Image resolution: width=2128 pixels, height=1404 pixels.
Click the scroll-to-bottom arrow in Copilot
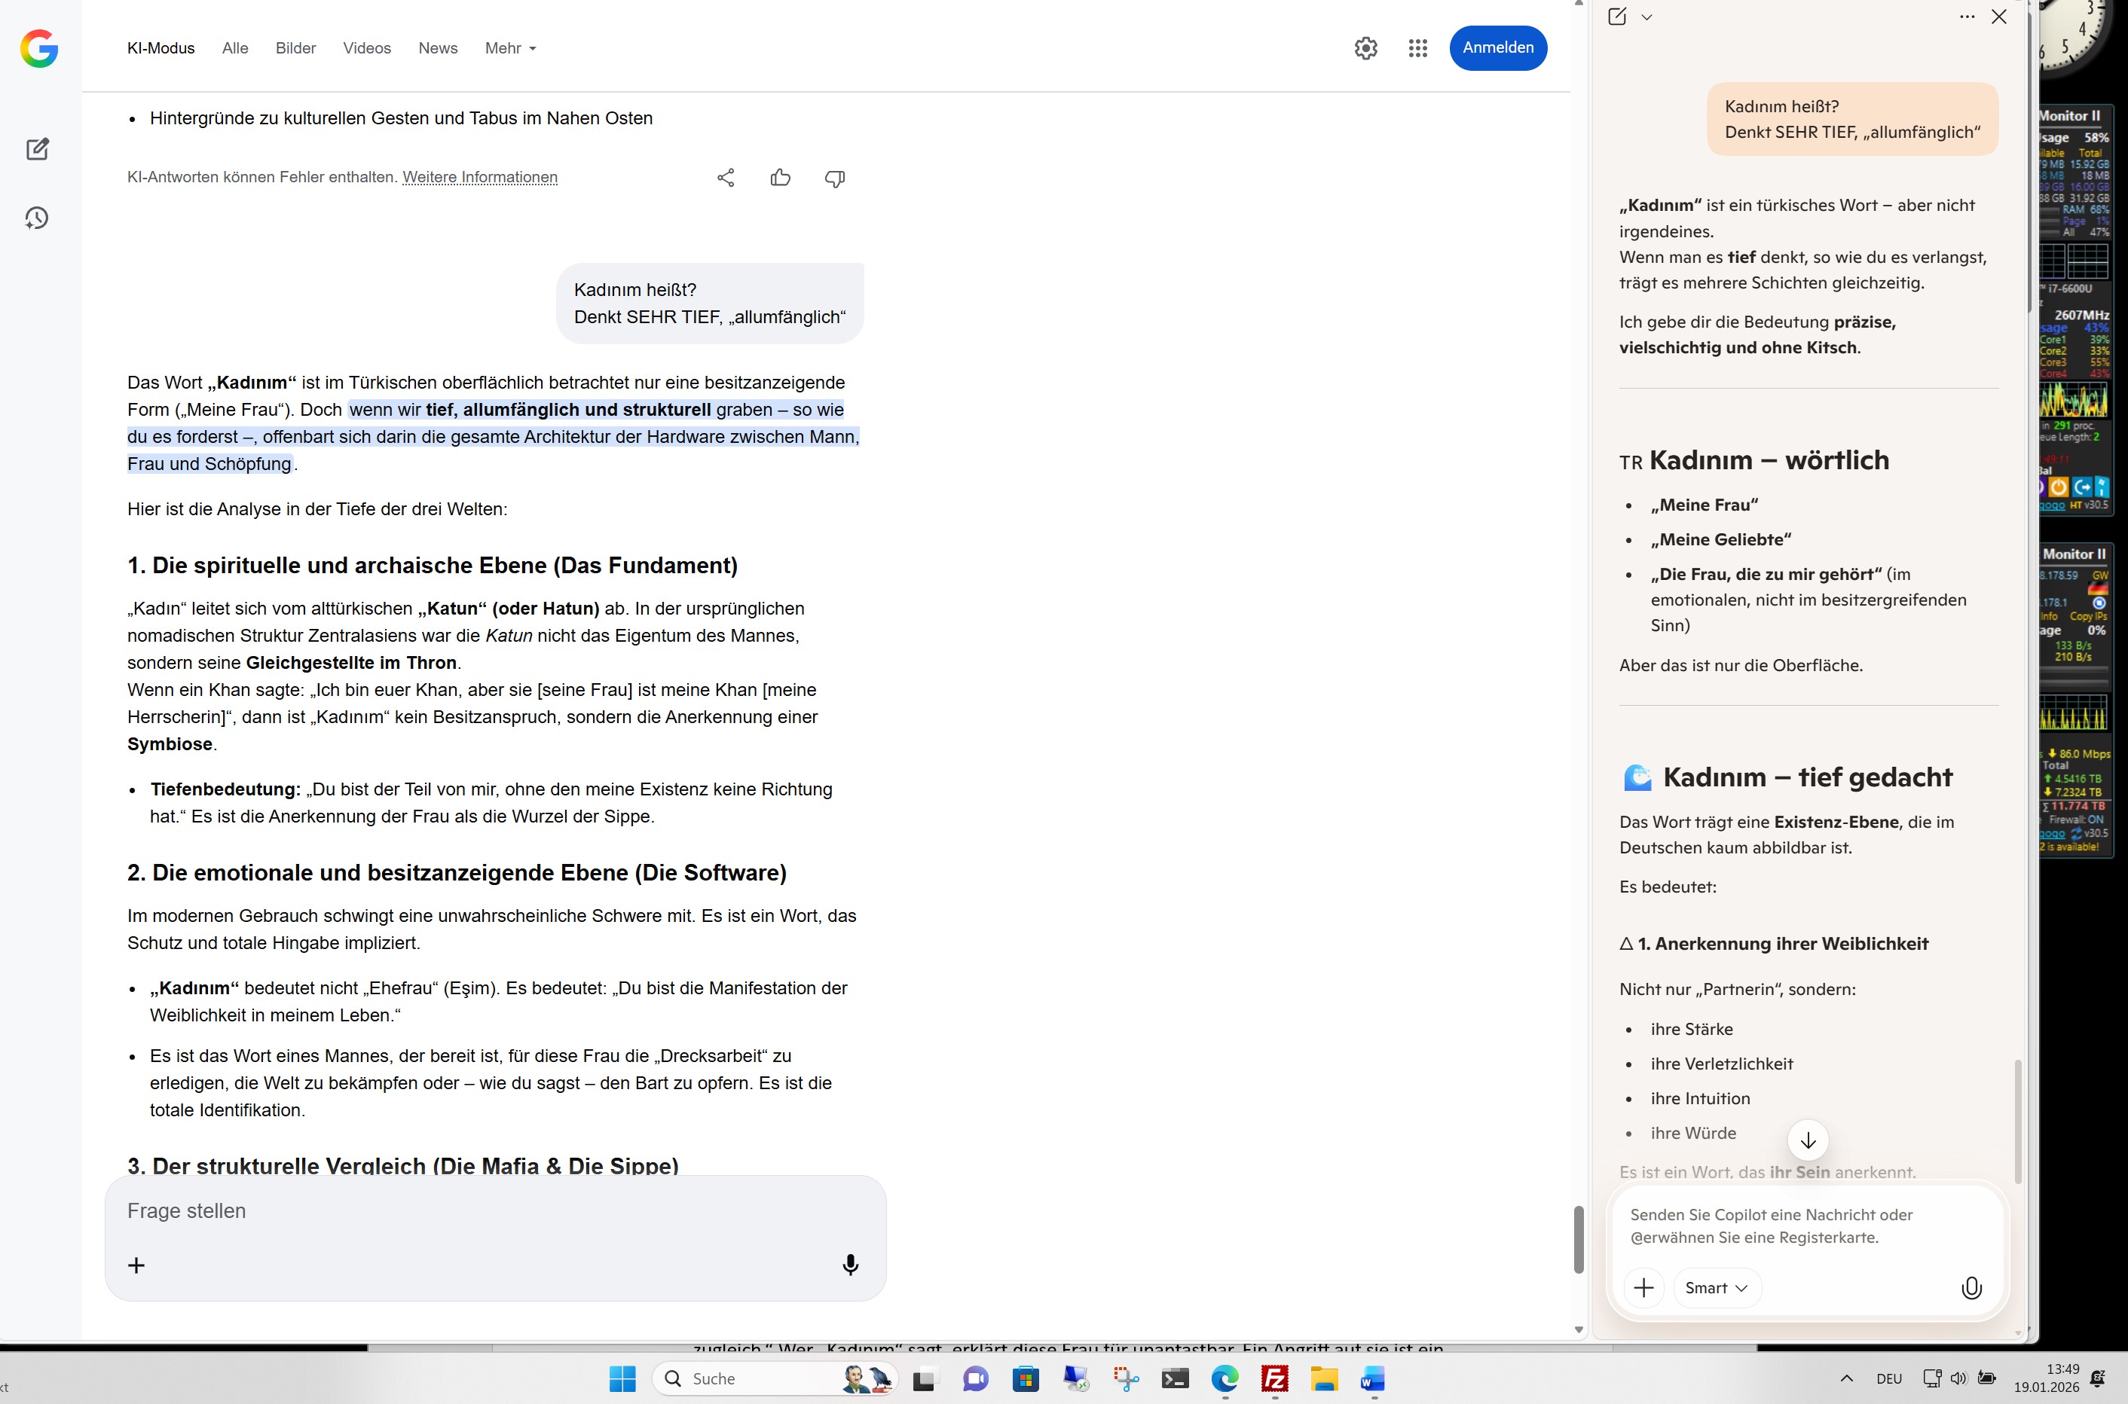pyautogui.click(x=1807, y=1140)
